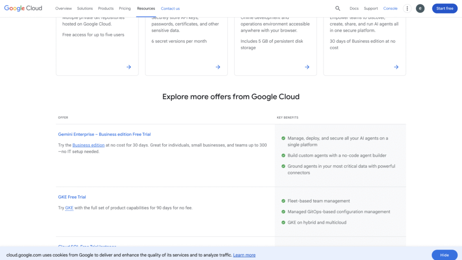Expand the Resources menu
The width and height of the screenshot is (462, 260).
(x=146, y=9)
